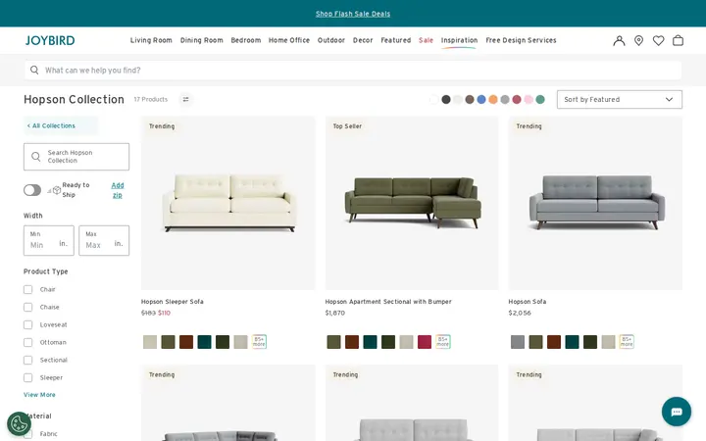This screenshot has width=706, height=441.
Task: Open the Featured menu
Action: [x=396, y=40]
